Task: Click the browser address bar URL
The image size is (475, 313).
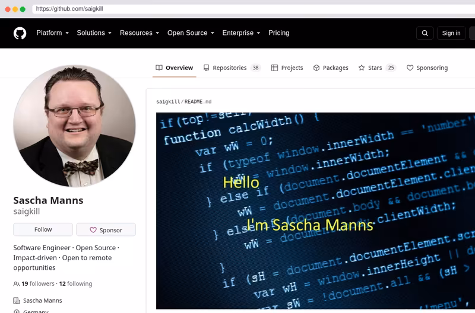Action: [69, 9]
